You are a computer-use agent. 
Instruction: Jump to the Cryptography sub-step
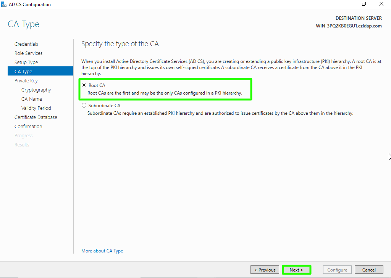pos(36,90)
